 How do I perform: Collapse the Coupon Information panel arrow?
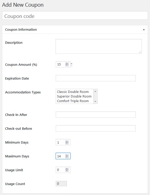click(x=144, y=30)
